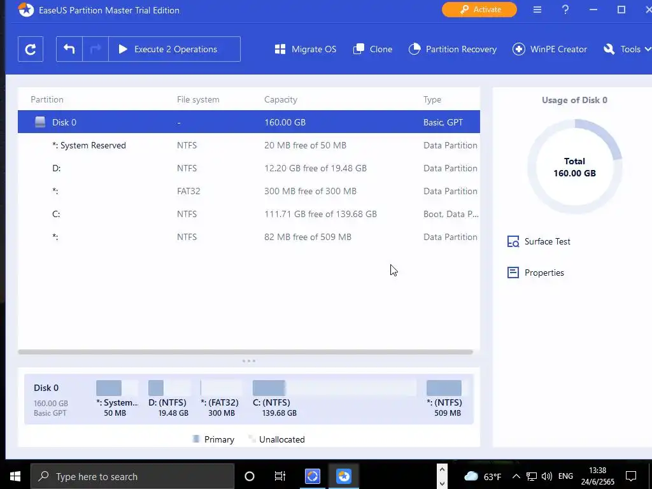Open the clock showing 13:38

597,476
